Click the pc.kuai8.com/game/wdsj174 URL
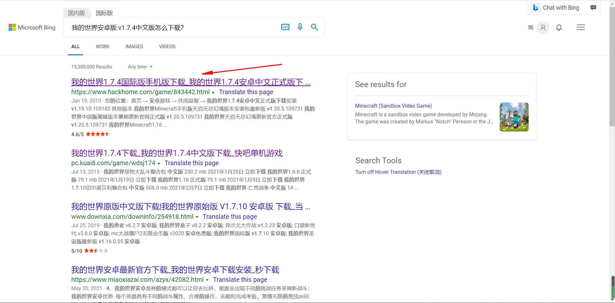Image resolution: width=615 pixels, height=303 pixels. (113, 163)
